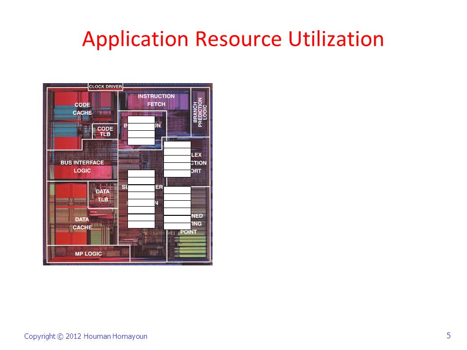This screenshot has height=350, width=467.
Task: Select the CLOCK DRIVER label on chip
Action: [x=106, y=87]
